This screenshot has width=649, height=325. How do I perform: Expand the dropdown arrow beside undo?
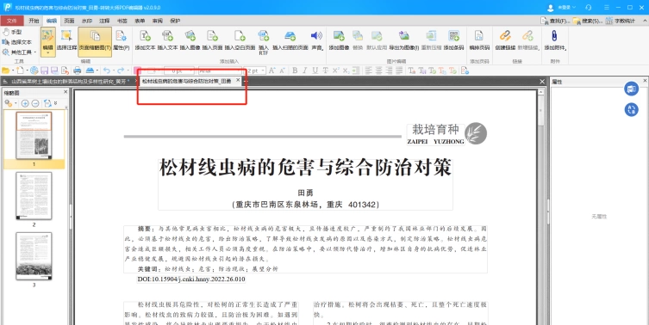point(113,71)
